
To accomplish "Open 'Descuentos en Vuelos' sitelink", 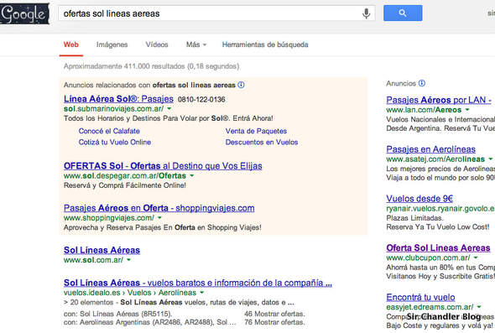I will click(x=262, y=143).
